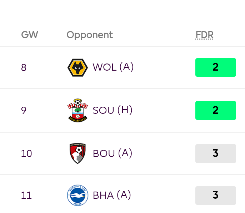Open the BHA (A) fixture text
This screenshot has height=213, width=245.
tap(112, 195)
